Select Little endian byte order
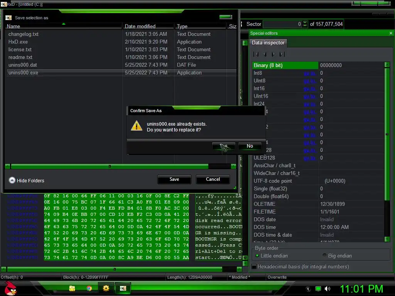The image size is (395, 296). point(272,256)
